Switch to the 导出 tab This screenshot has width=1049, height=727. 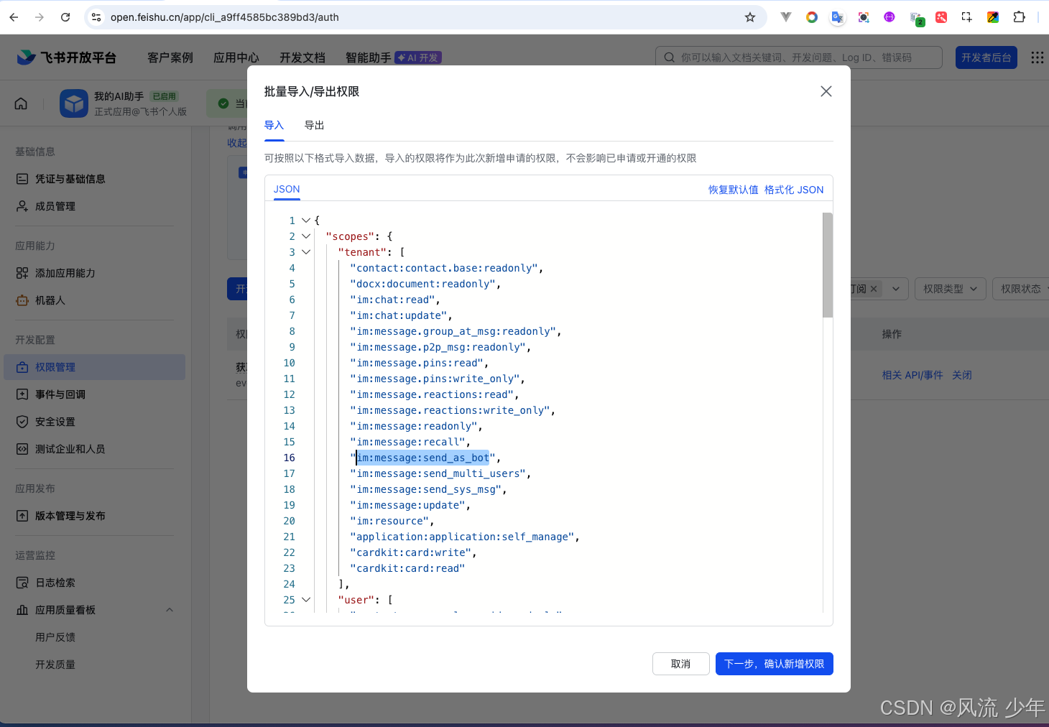[314, 125]
